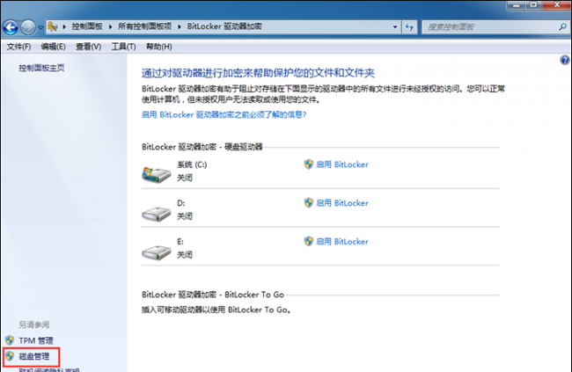Screen dimensions: 572x372
Task: Click the BitLocker To Go section title
Action: (x=213, y=295)
